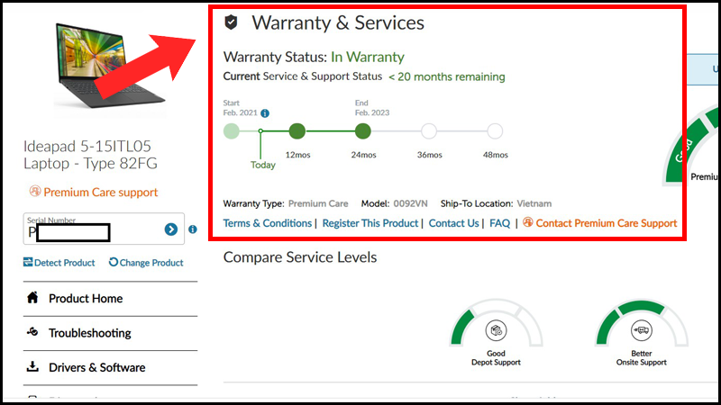Click the serial number submit arrow button
The image size is (721, 405).
click(x=171, y=229)
